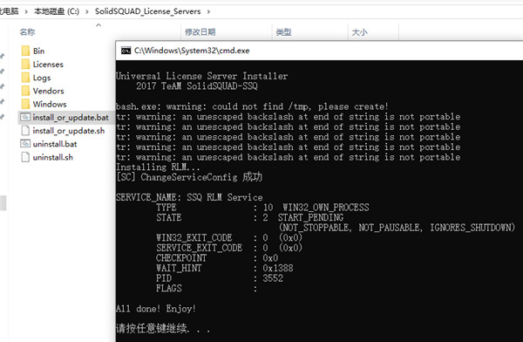Select the uninstall.sh file icon
Viewport: 523px width, 342px height.
25,157
